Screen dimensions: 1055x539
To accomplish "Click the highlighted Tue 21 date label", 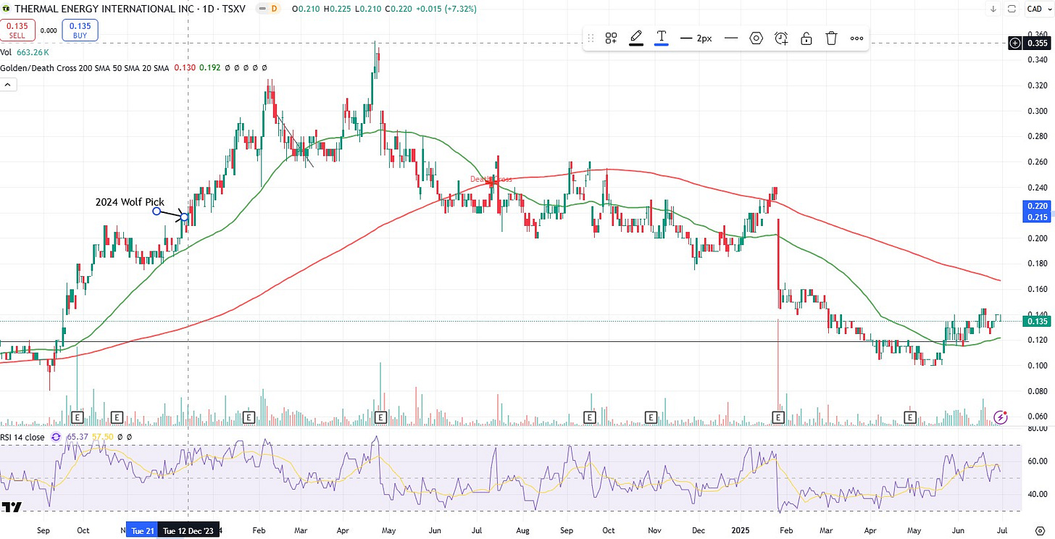I will (x=141, y=531).
